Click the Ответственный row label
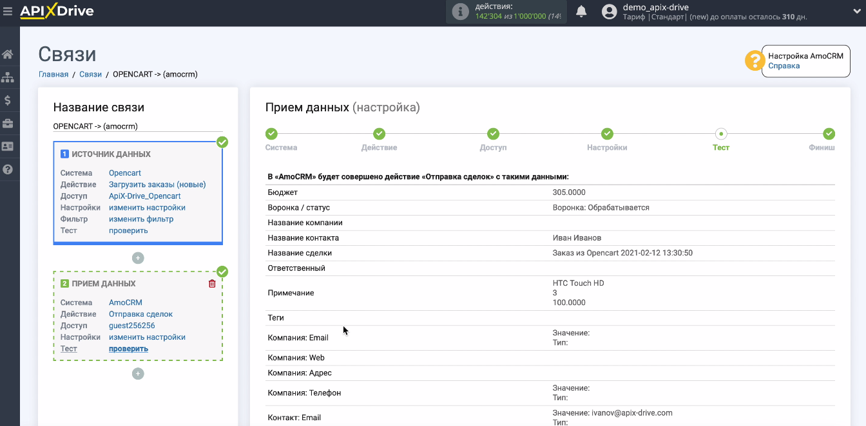 tap(296, 268)
